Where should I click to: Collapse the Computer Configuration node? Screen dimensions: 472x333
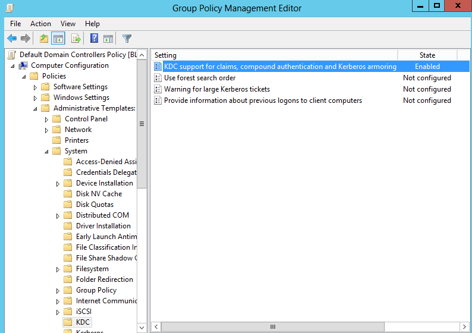point(12,66)
